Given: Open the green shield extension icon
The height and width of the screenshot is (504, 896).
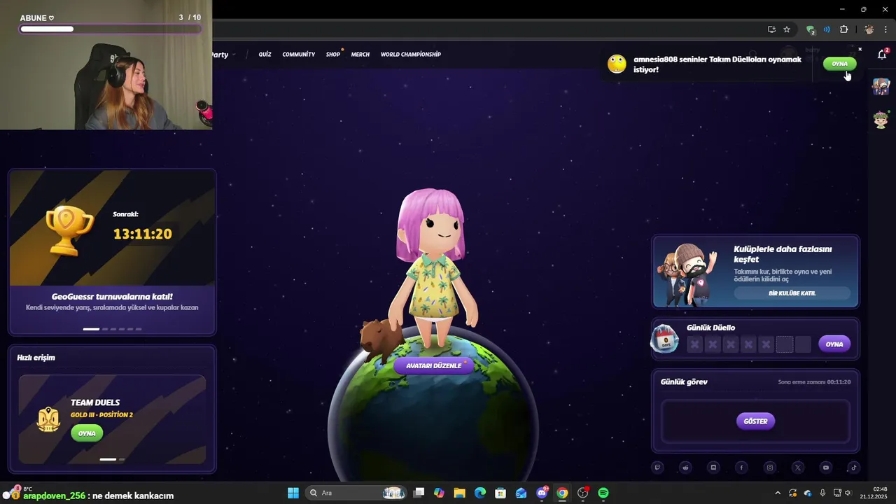Looking at the screenshot, I should pyautogui.click(x=811, y=29).
